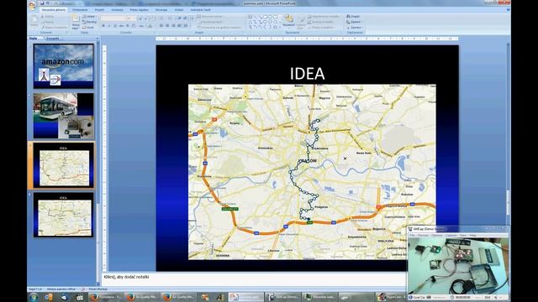This screenshot has height=302, width=538.
Task: Toggle align text left
Action: 161,26
